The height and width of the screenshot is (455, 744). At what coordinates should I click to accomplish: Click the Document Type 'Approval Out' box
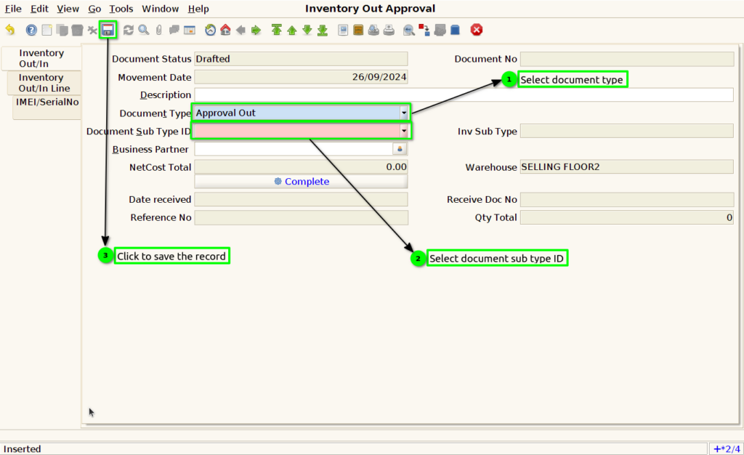point(297,113)
